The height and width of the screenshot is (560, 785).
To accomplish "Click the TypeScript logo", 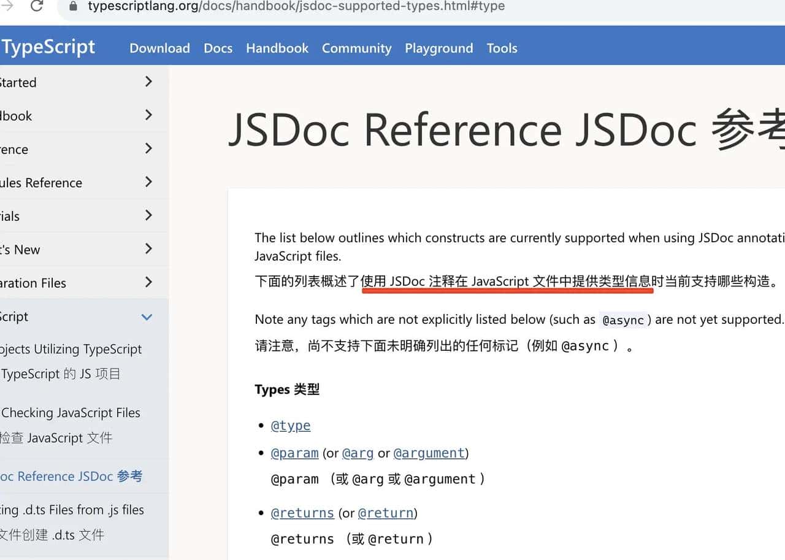I will 48,46.
